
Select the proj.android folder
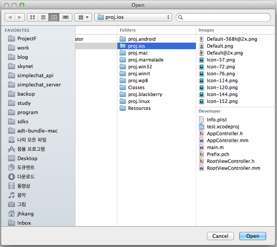157,39
